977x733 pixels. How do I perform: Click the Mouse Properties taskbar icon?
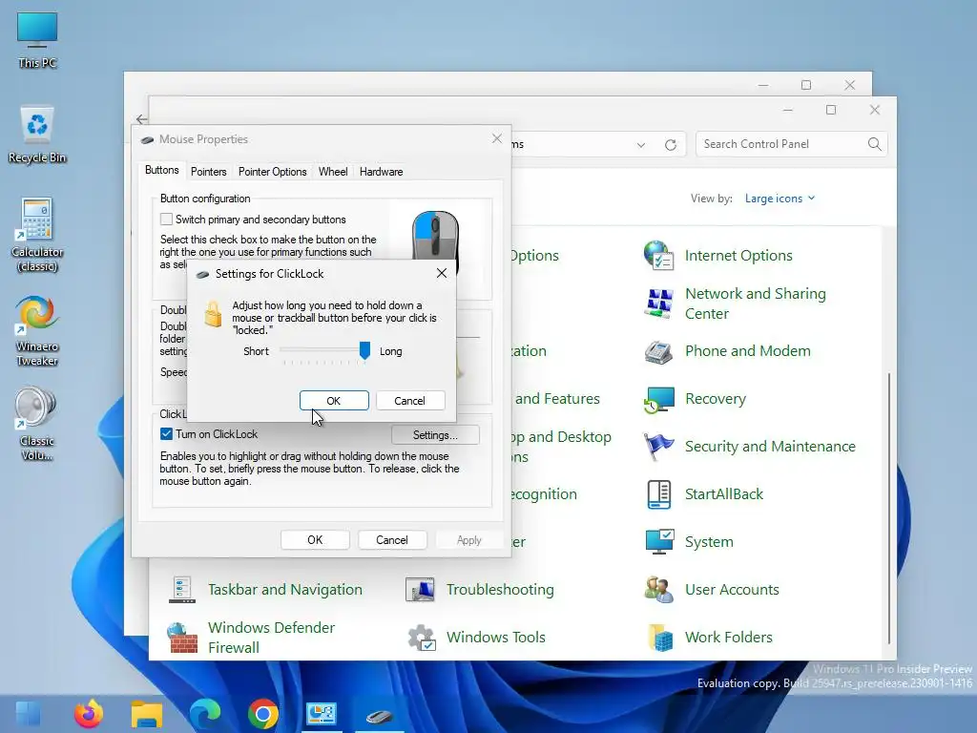[x=380, y=715]
